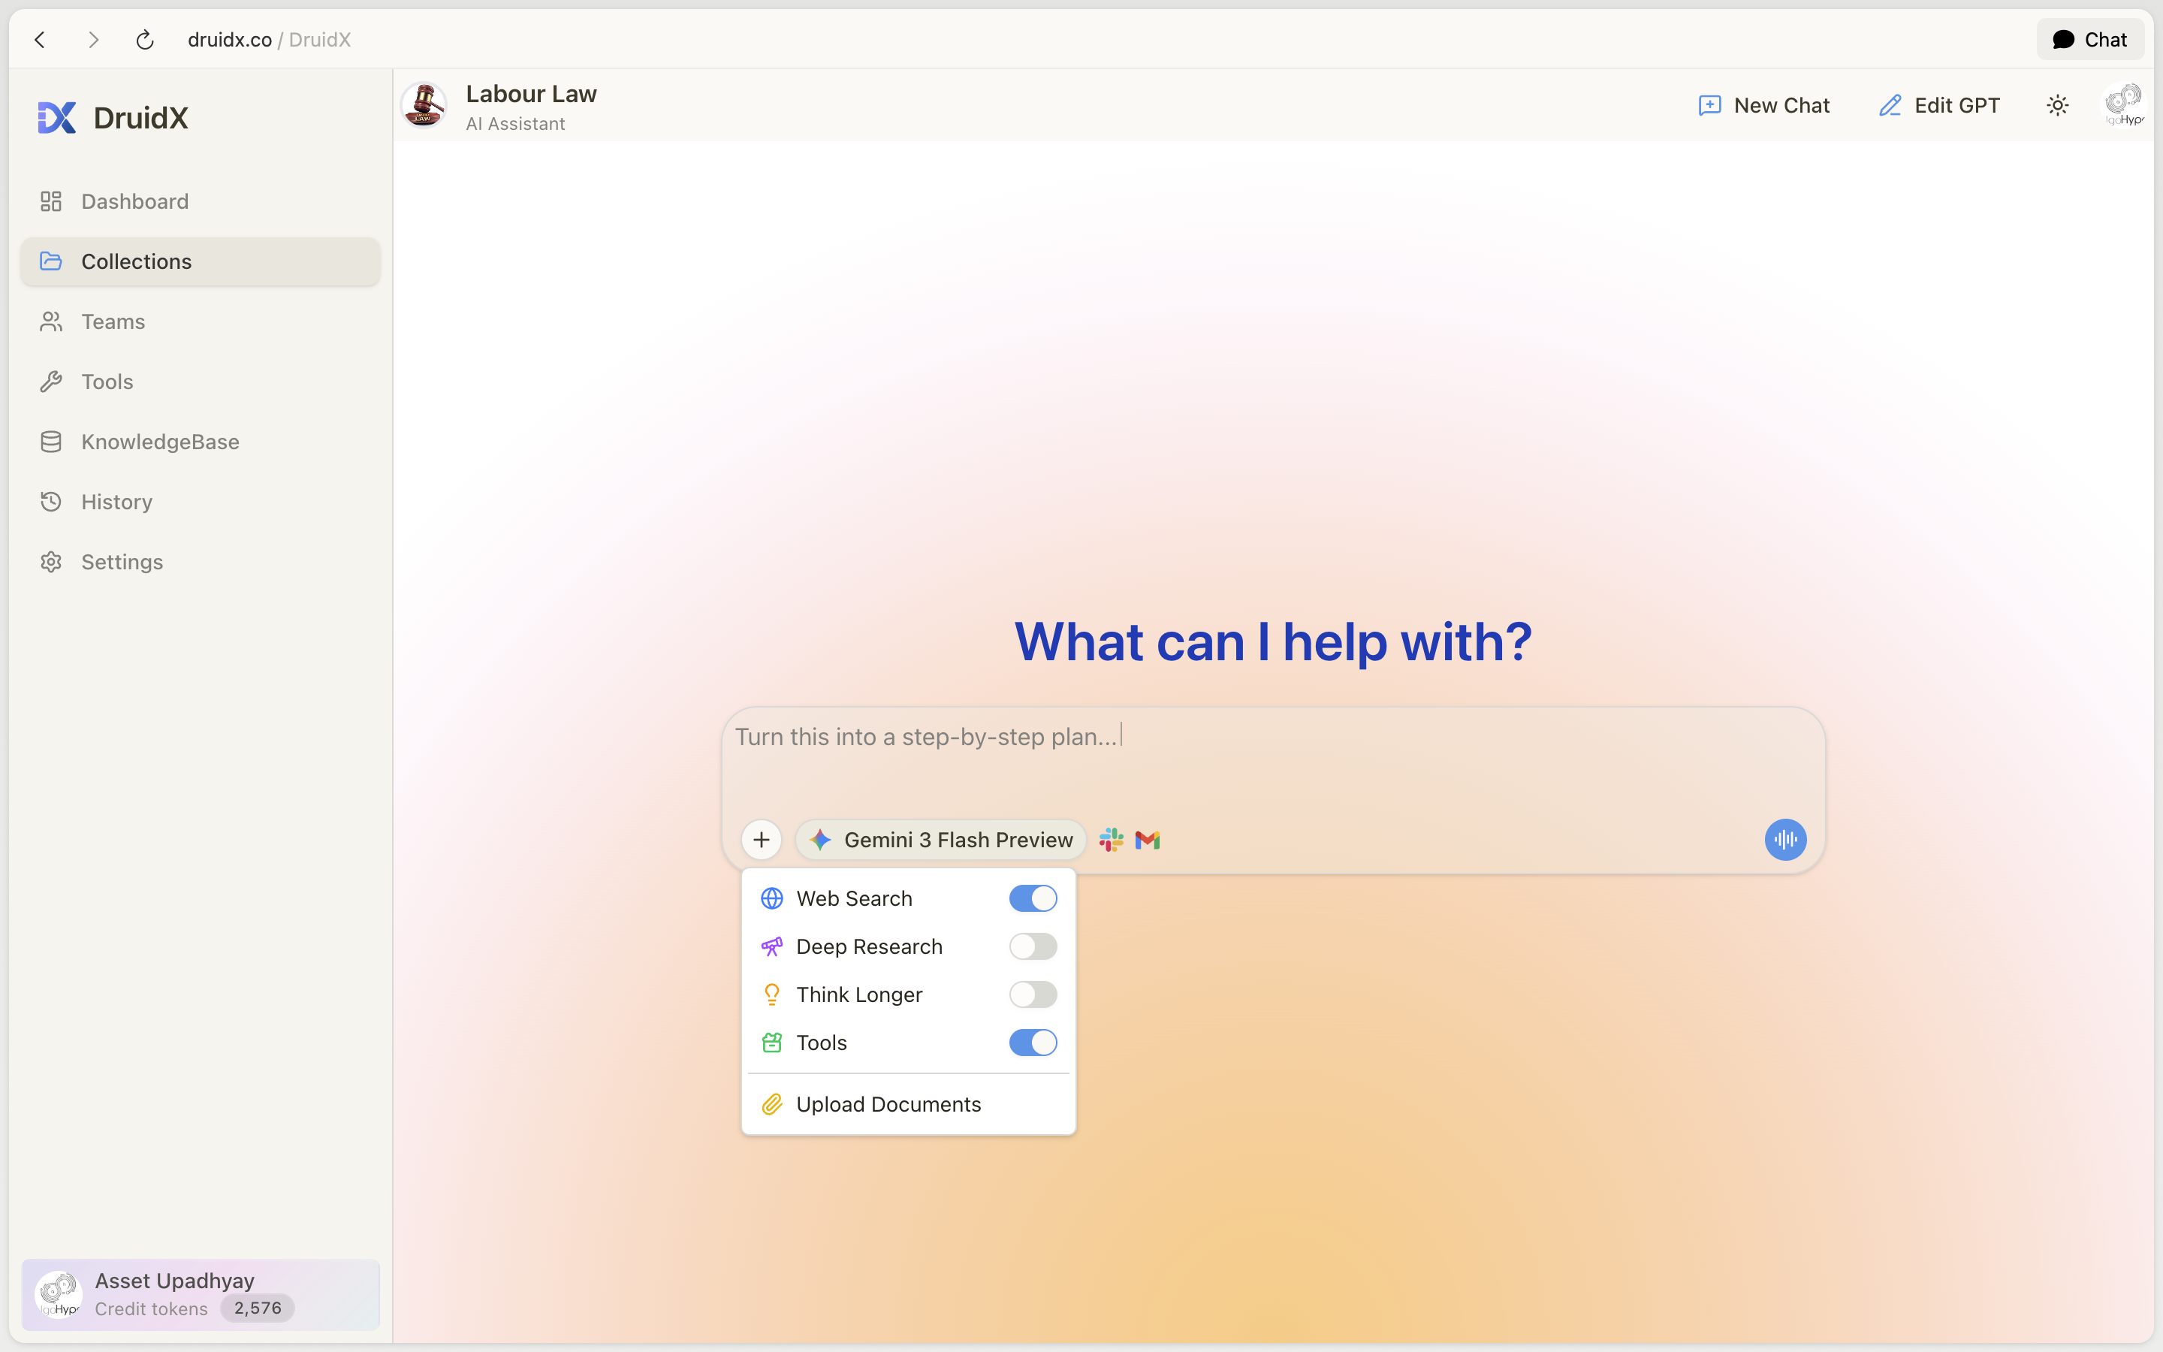Image resolution: width=2163 pixels, height=1352 pixels.
Task: Toggle the light theme sun icon
Action: pos(2058,105)
